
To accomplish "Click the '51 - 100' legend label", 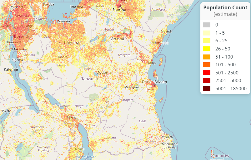I will tap(224, 57).
